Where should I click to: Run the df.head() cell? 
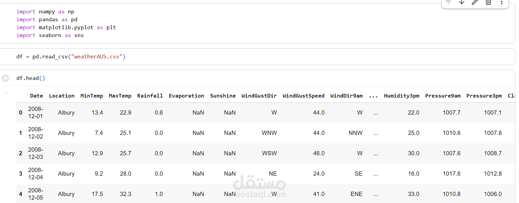(5, 78)
